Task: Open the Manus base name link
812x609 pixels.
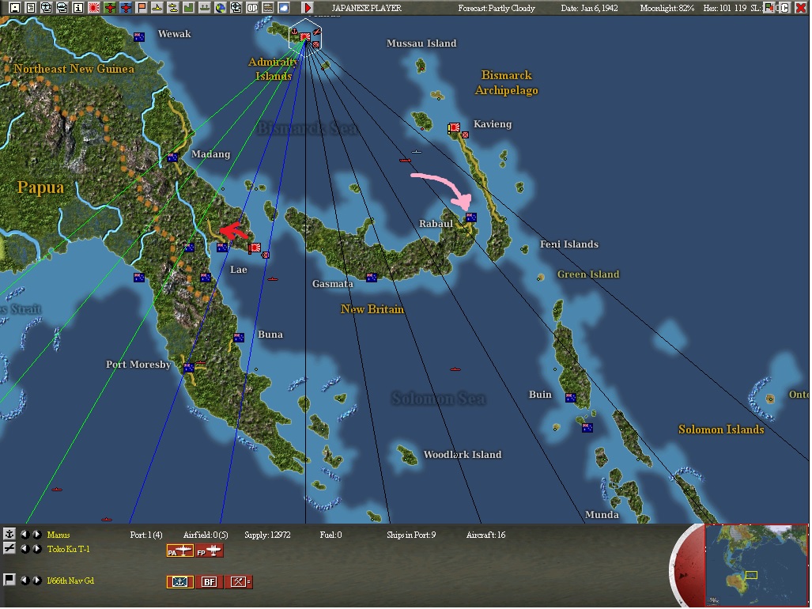Action: click(x=58, y=535)
